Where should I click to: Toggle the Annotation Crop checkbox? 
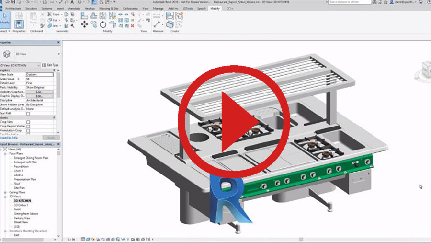pos(28,131)
